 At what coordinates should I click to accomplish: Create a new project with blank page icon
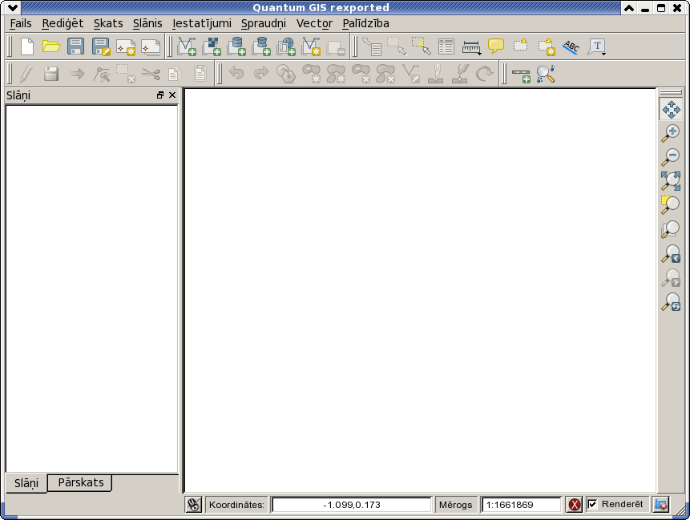[27, 46]
